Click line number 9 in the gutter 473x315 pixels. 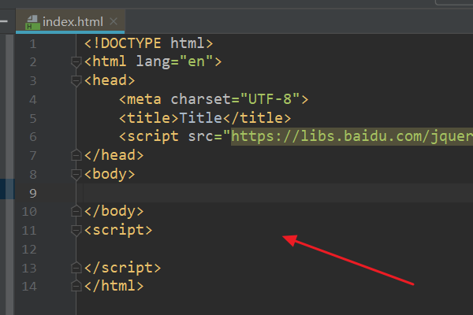click(x=33, y=193)
